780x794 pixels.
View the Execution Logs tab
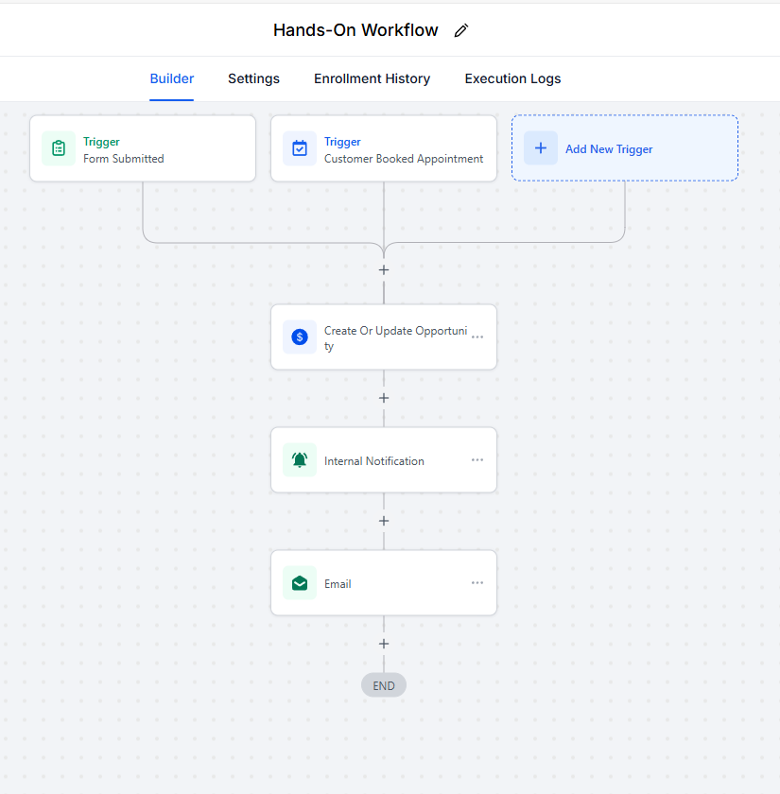(x=512, y=78)
